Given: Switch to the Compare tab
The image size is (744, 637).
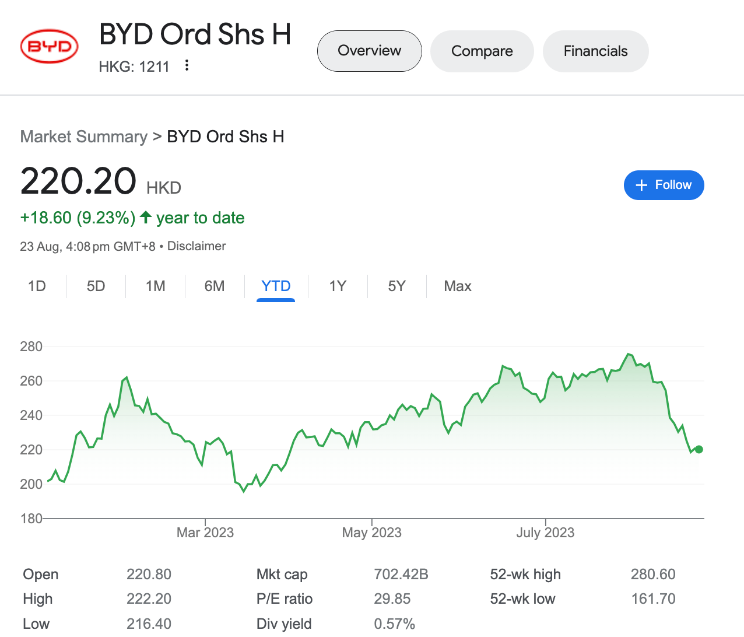Looking at the screenshot, I should point(482,51).
